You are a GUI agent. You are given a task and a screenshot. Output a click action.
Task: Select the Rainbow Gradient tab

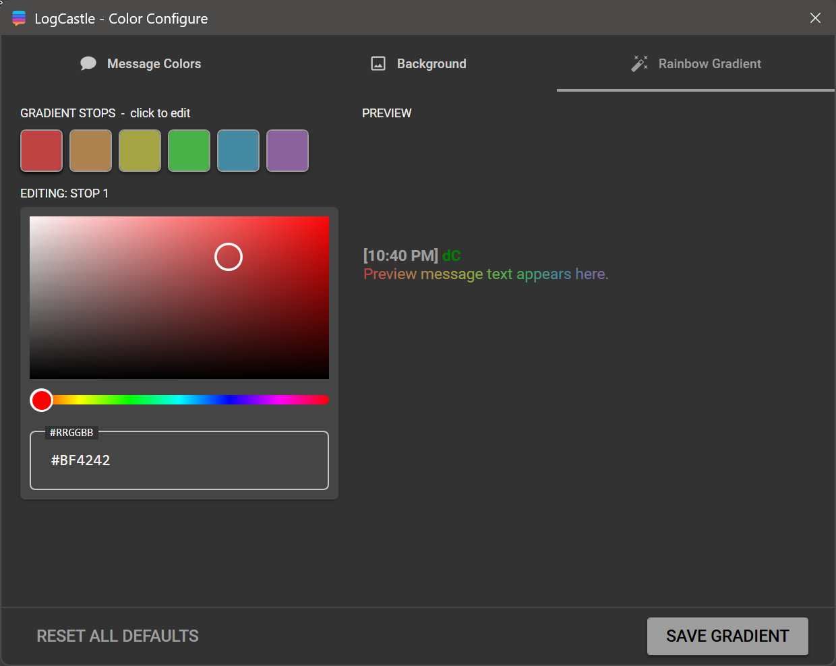click(x=709, y=63)
